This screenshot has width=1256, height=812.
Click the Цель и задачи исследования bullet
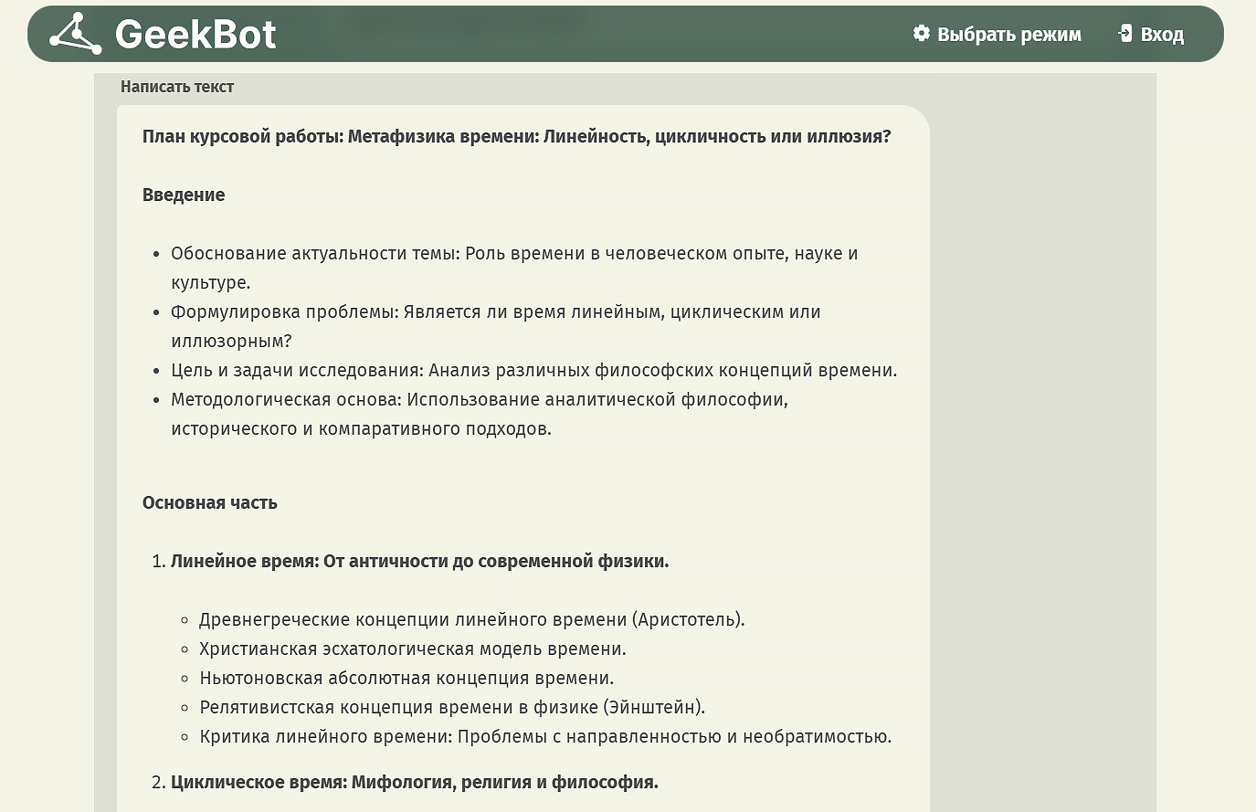coord(533,371)
